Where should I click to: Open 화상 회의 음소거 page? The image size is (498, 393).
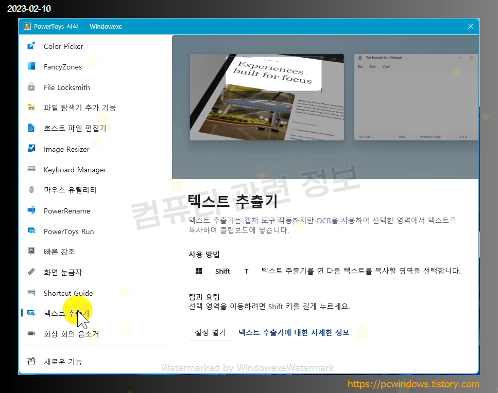[x=72, y=334]
